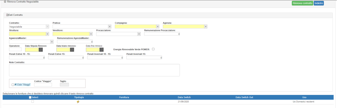Click the Rinnova contratto green button
Viewport: 337px width, 108px height.
[302, 3]
